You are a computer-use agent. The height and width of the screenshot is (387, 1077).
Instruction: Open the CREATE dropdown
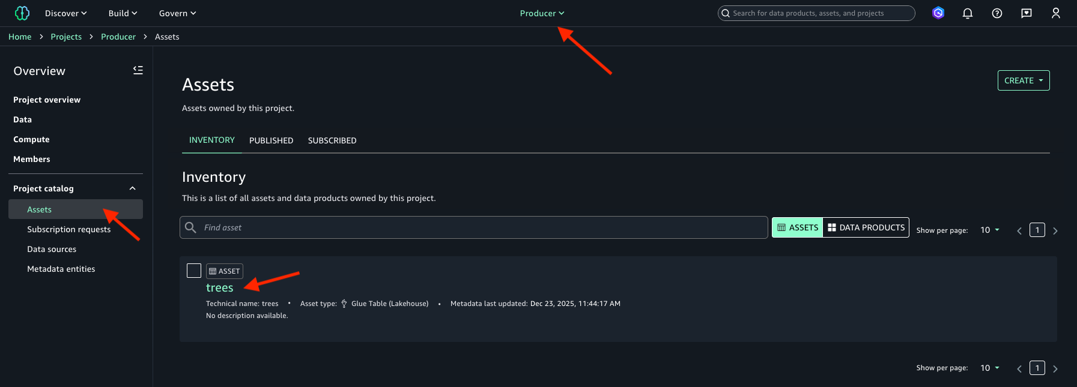pyautogui.click(x=1024, y=80)
